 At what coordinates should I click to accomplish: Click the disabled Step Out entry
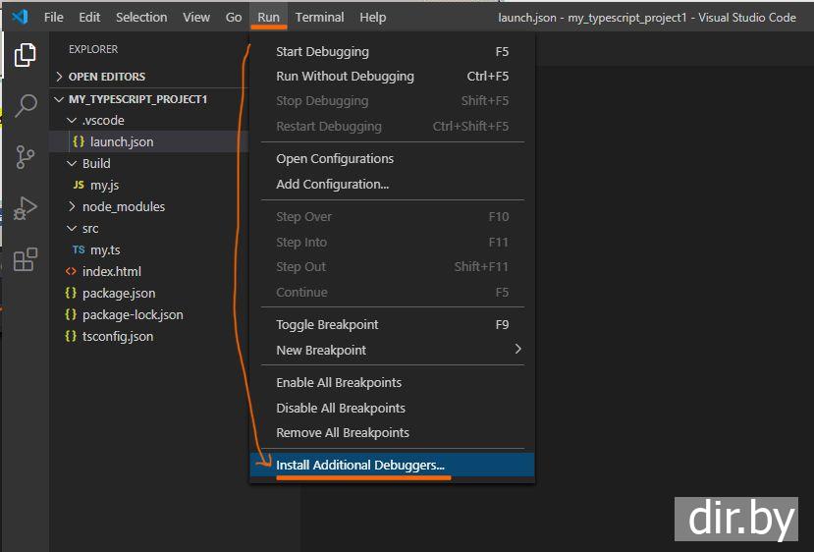point(392,266)
